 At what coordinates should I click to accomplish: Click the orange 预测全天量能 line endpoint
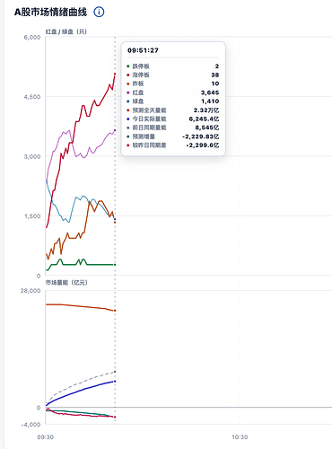(x=115, y=311)
